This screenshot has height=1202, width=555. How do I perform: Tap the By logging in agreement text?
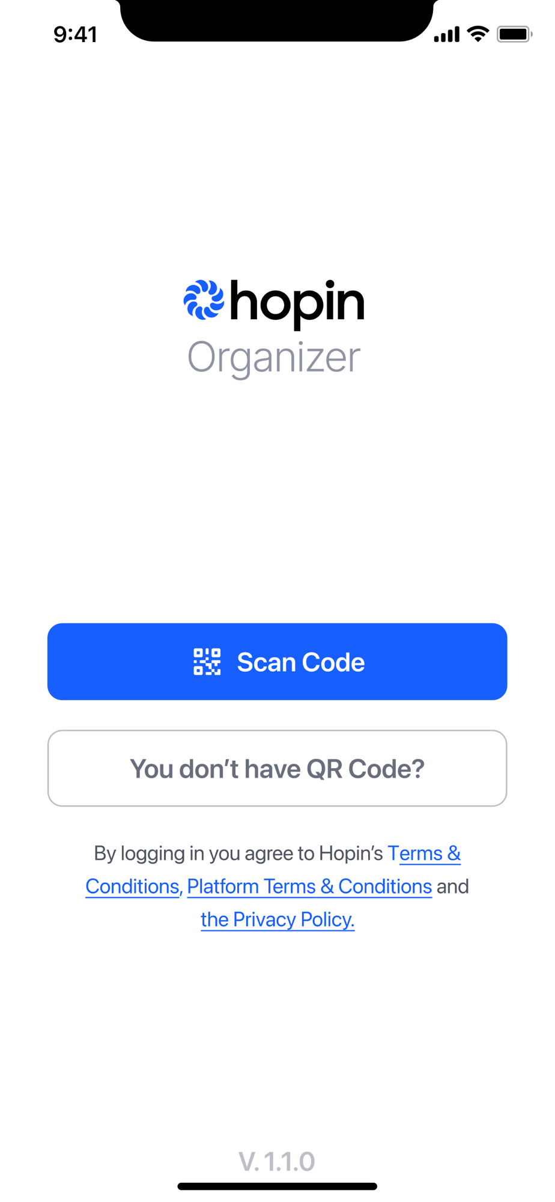[x=238, y=853]
